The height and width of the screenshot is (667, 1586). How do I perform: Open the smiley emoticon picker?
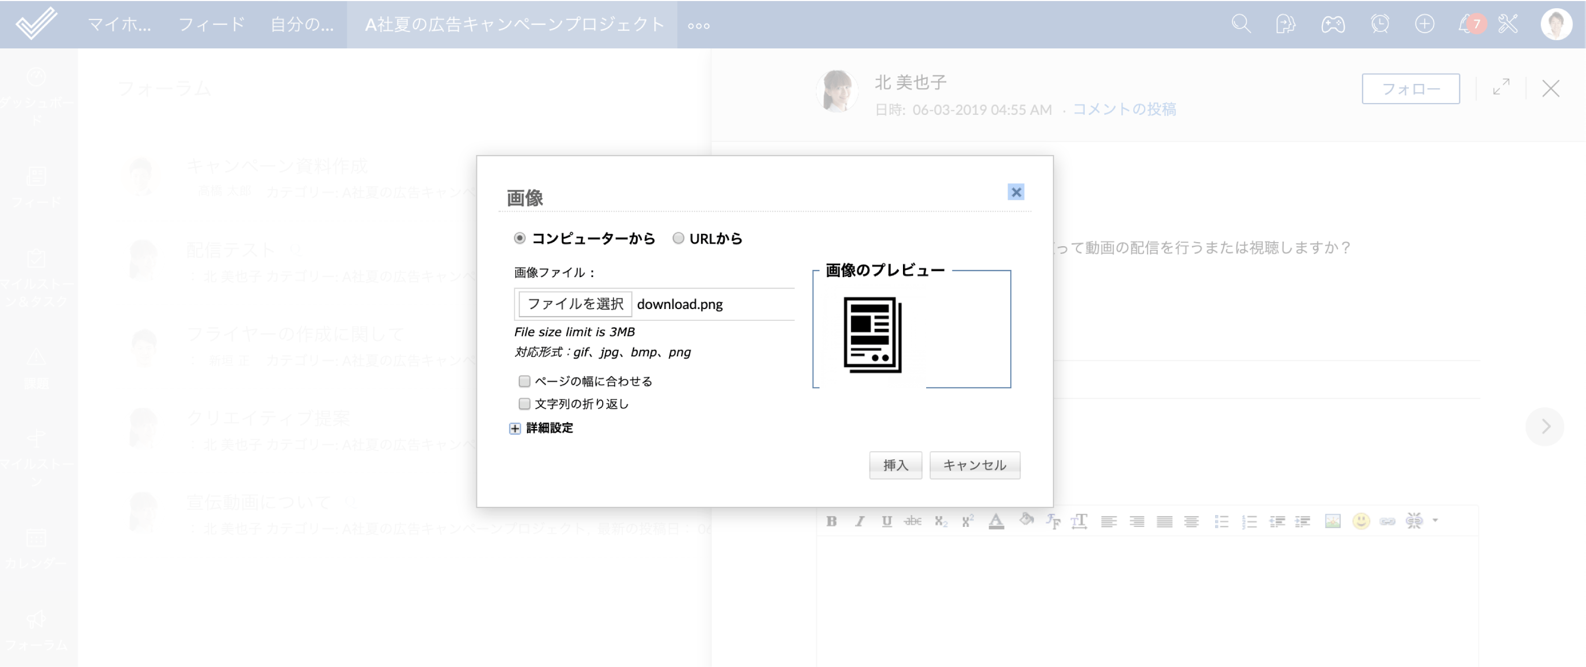point(1361,522)
